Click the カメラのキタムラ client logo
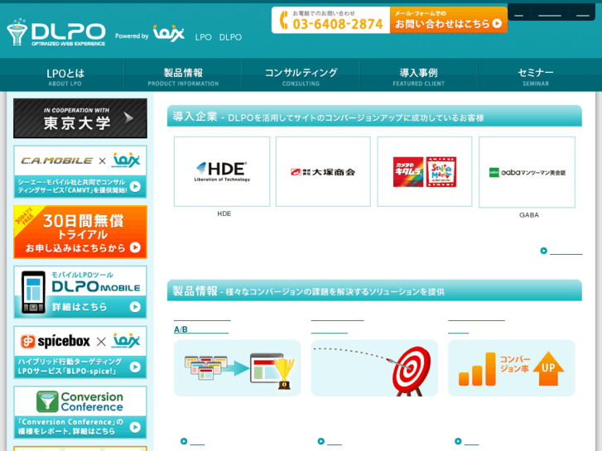Viewport: 602px width, 451px height. (425, 171)
